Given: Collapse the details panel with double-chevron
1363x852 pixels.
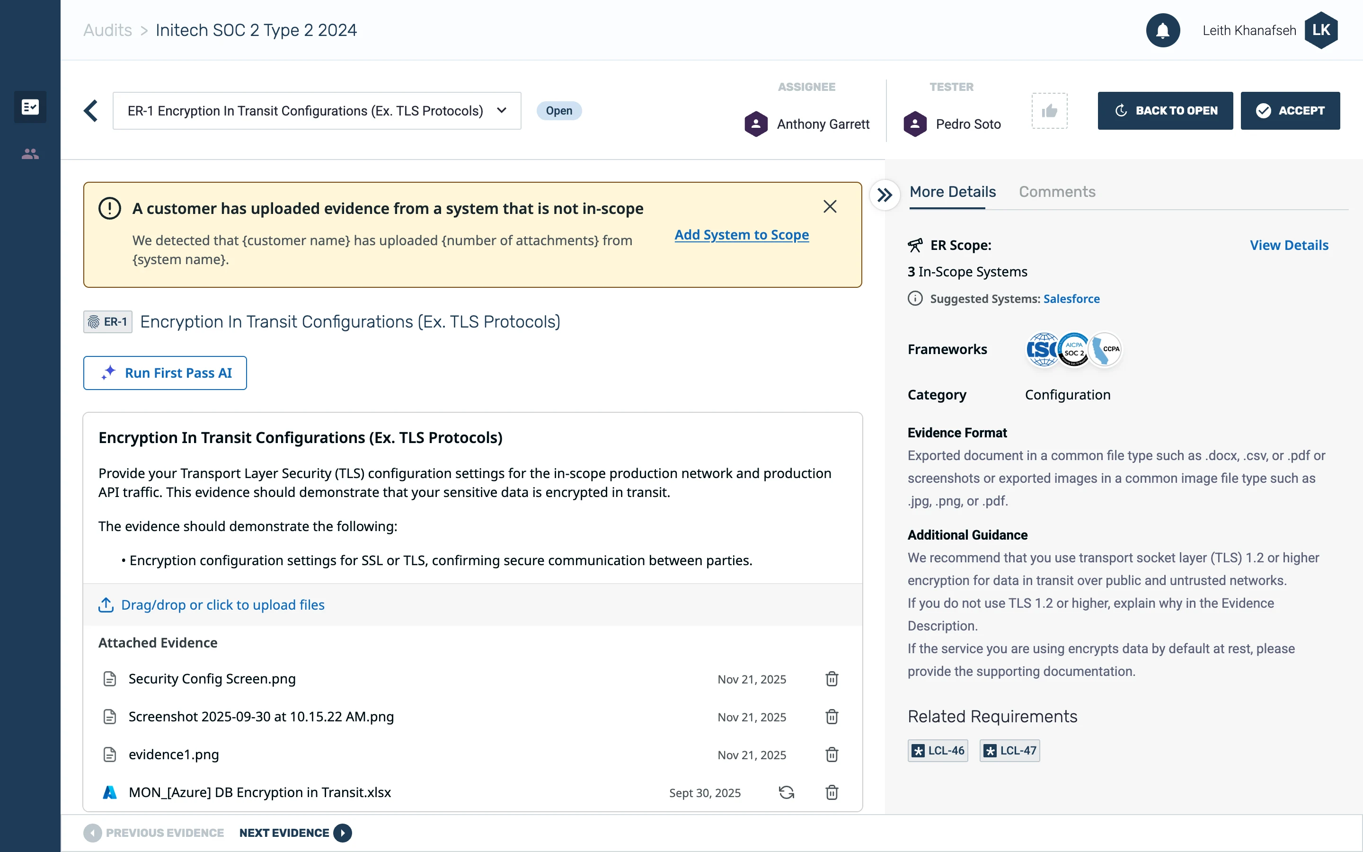Looking at the screenshot, I should 884,195.
